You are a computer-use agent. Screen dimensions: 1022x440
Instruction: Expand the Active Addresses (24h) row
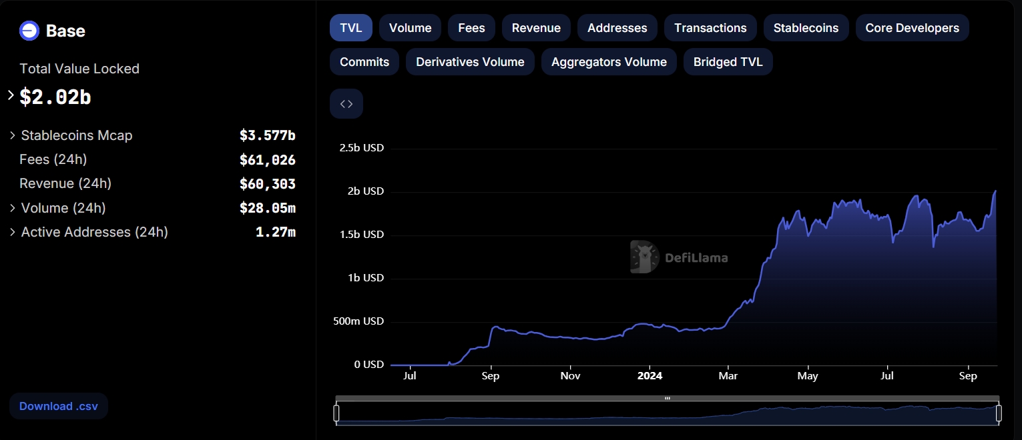pos(12,232)
